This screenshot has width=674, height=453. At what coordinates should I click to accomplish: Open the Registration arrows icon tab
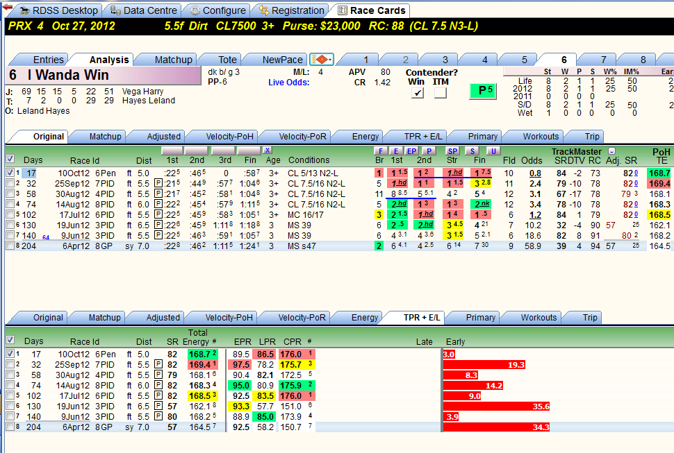(292, 10)
